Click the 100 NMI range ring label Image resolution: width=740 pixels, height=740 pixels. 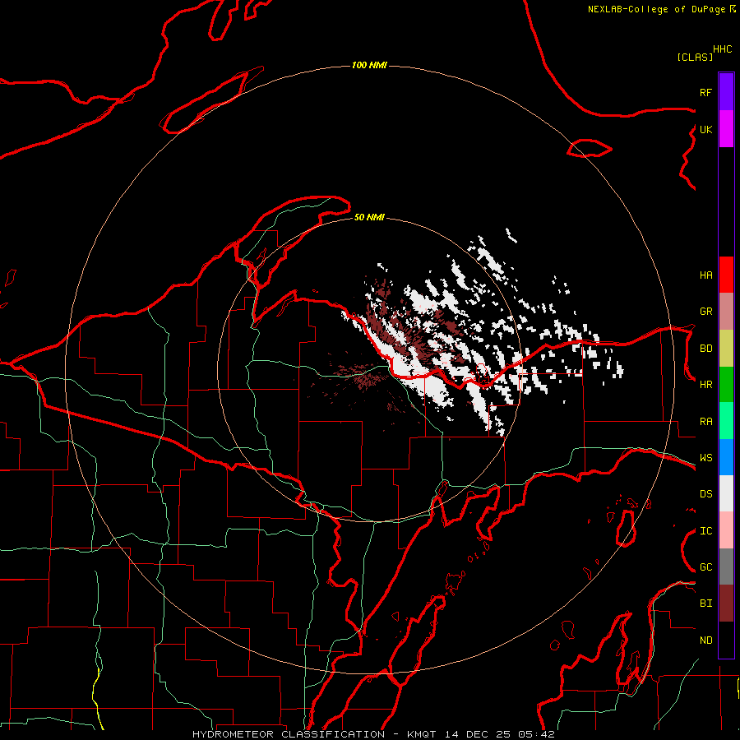click(369, 65)
